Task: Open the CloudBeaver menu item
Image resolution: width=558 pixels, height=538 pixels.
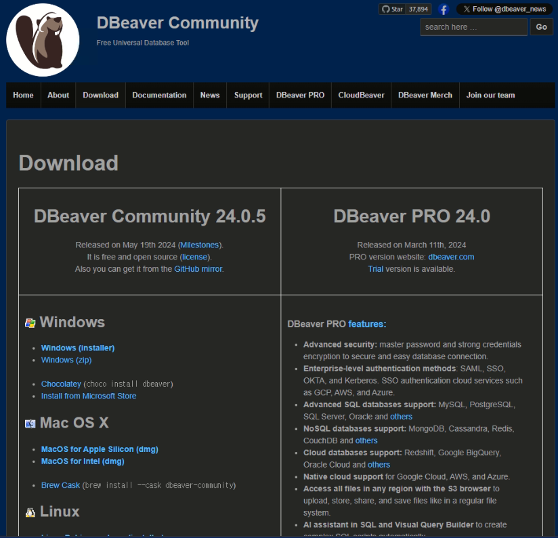Action: [x=361, y=95]
